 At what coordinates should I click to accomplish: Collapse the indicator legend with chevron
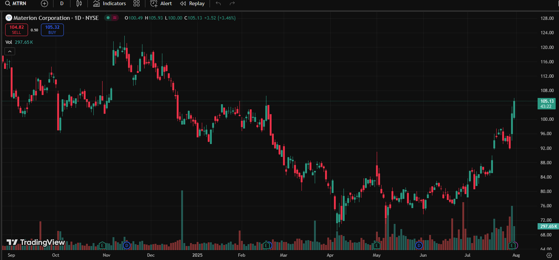pos(10,52)
